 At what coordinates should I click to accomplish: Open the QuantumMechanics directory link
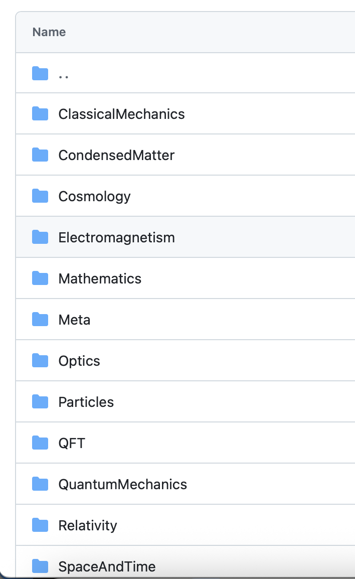(x=122, y=484)
